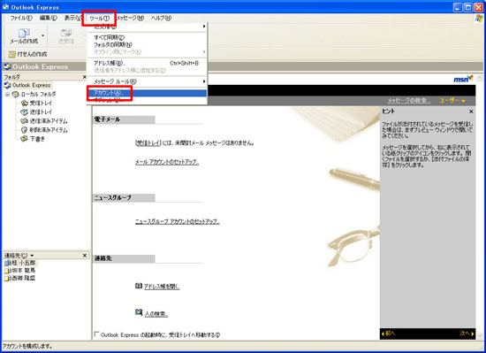Click the ニュースグループ アカウントのセットアップ link
The image size is (486, 353).
177,221
